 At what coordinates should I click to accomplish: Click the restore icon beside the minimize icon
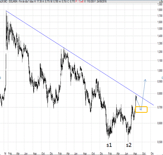[162, 2]
